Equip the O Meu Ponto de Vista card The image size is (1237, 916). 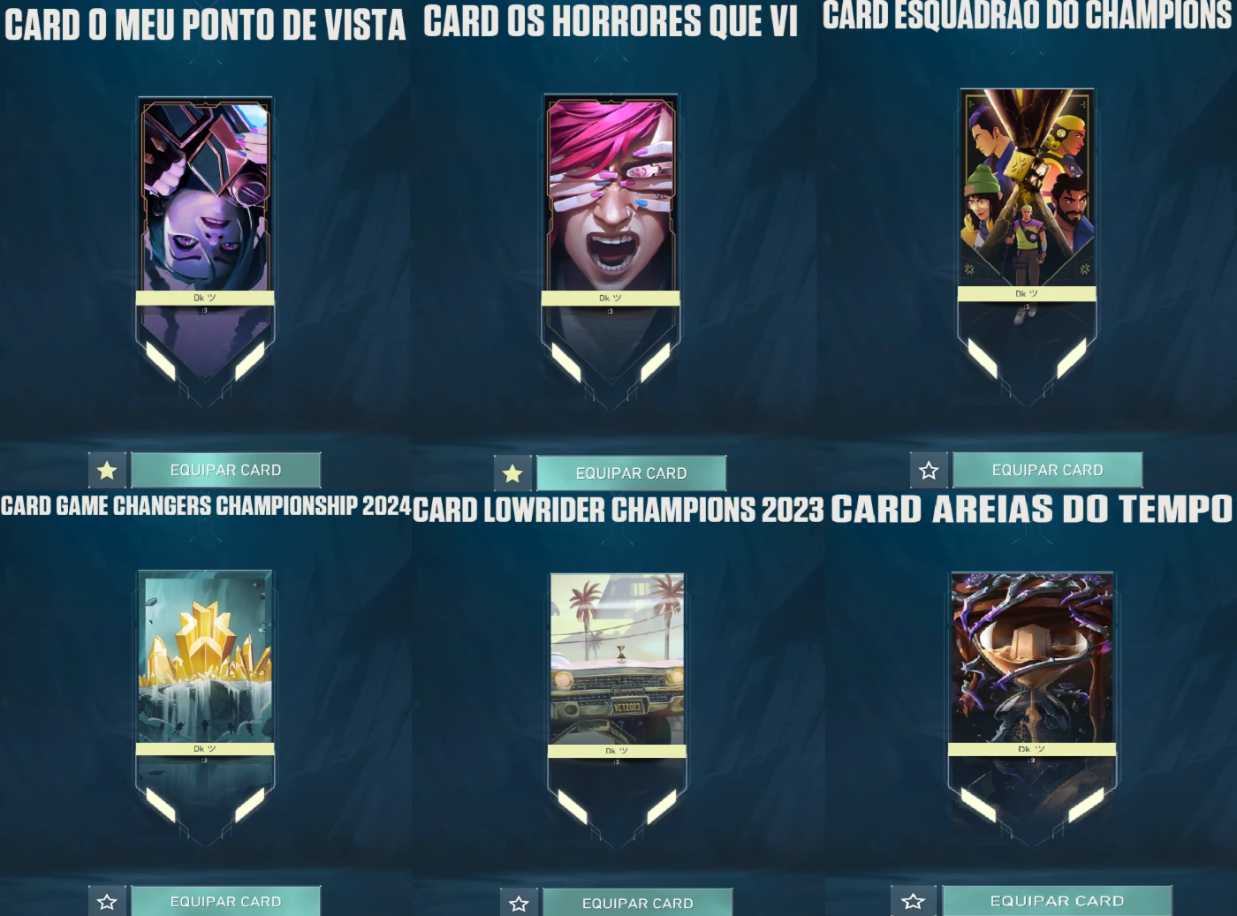[x=226, y=470]
